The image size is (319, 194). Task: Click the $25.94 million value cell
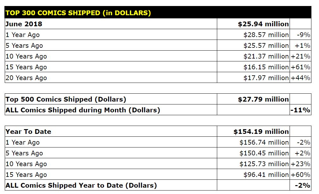pos(263,24)
